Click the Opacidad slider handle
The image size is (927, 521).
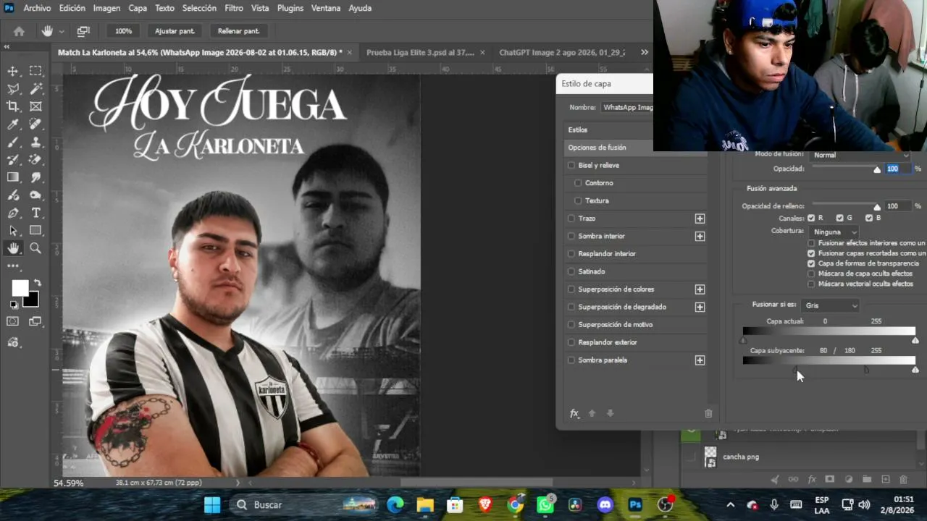[x=877, y=169]
